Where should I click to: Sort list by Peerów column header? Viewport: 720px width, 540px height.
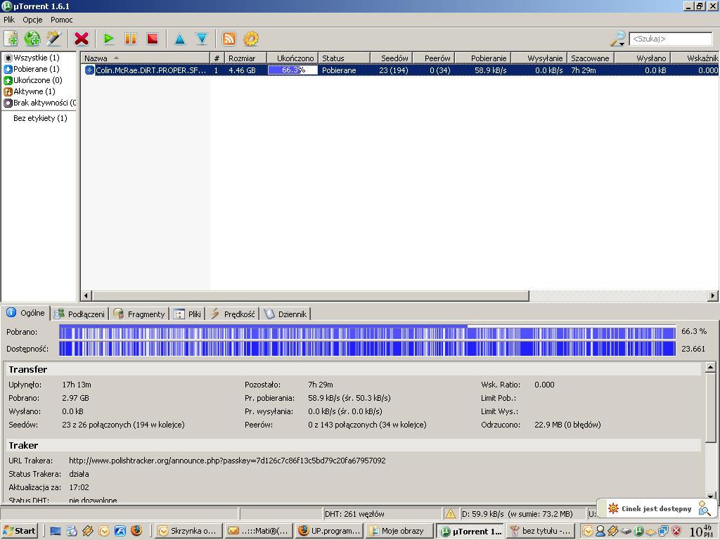click(434, 58)
